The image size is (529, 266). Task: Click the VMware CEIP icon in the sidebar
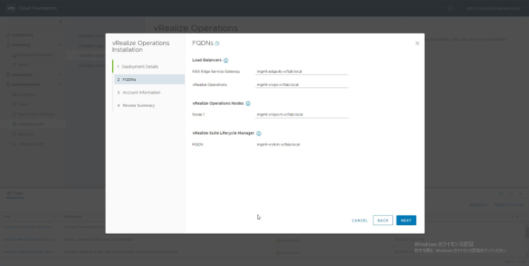14,144
